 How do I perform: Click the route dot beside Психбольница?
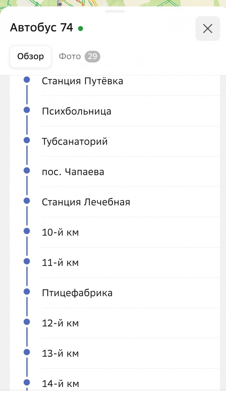(26, 110)
